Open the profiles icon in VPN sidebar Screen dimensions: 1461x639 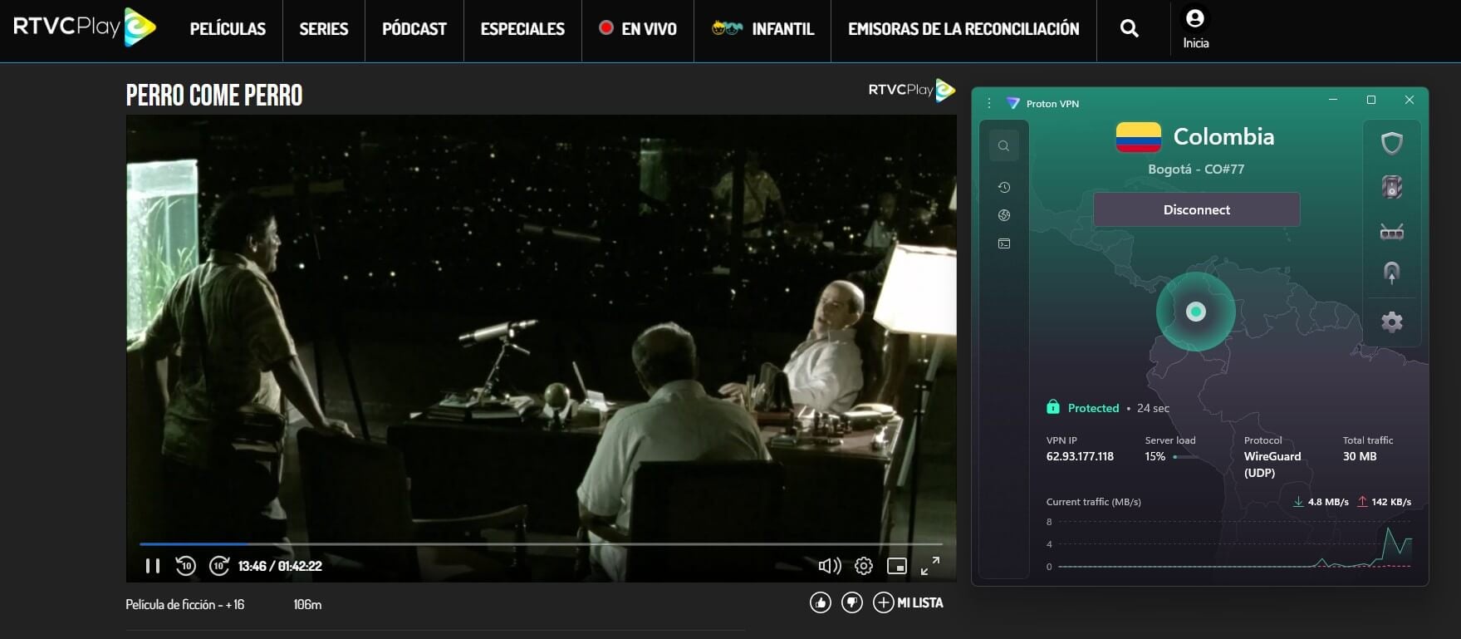(x=1004, y=244)
